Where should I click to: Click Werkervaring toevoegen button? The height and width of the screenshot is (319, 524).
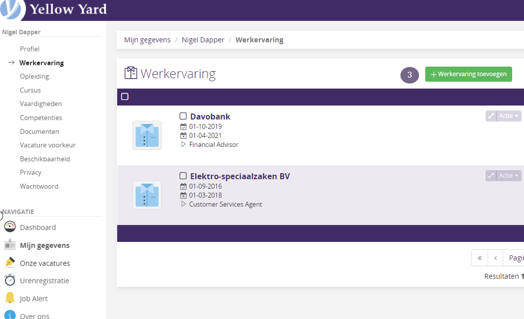click(x=468, y=74)
